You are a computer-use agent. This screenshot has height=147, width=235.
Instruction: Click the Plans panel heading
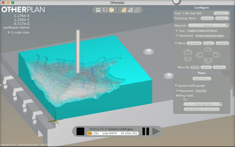(x=202, y=73)
